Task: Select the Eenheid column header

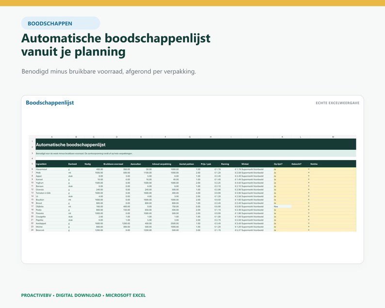Action: coord(76,164)
